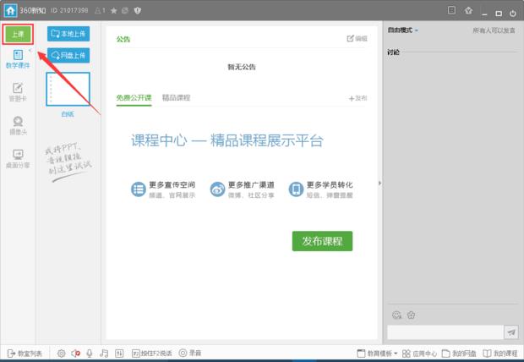
Task: Click the 网盘上传 cloud drive upload button
Action: click(x=68, y=55)
